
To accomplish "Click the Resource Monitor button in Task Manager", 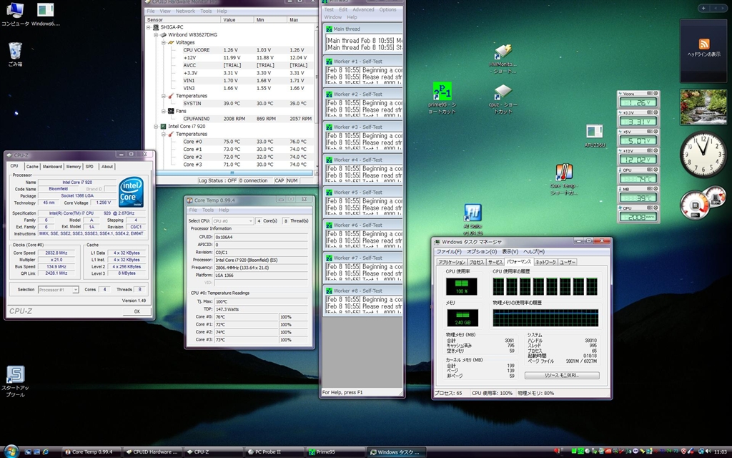I will click(x=561, y=375).
